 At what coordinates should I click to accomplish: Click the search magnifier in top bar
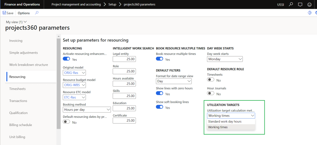[x=291, y=4]
